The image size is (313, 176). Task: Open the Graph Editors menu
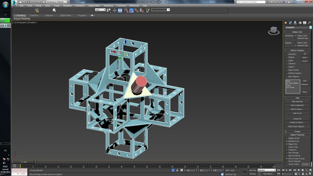(94, 6)
